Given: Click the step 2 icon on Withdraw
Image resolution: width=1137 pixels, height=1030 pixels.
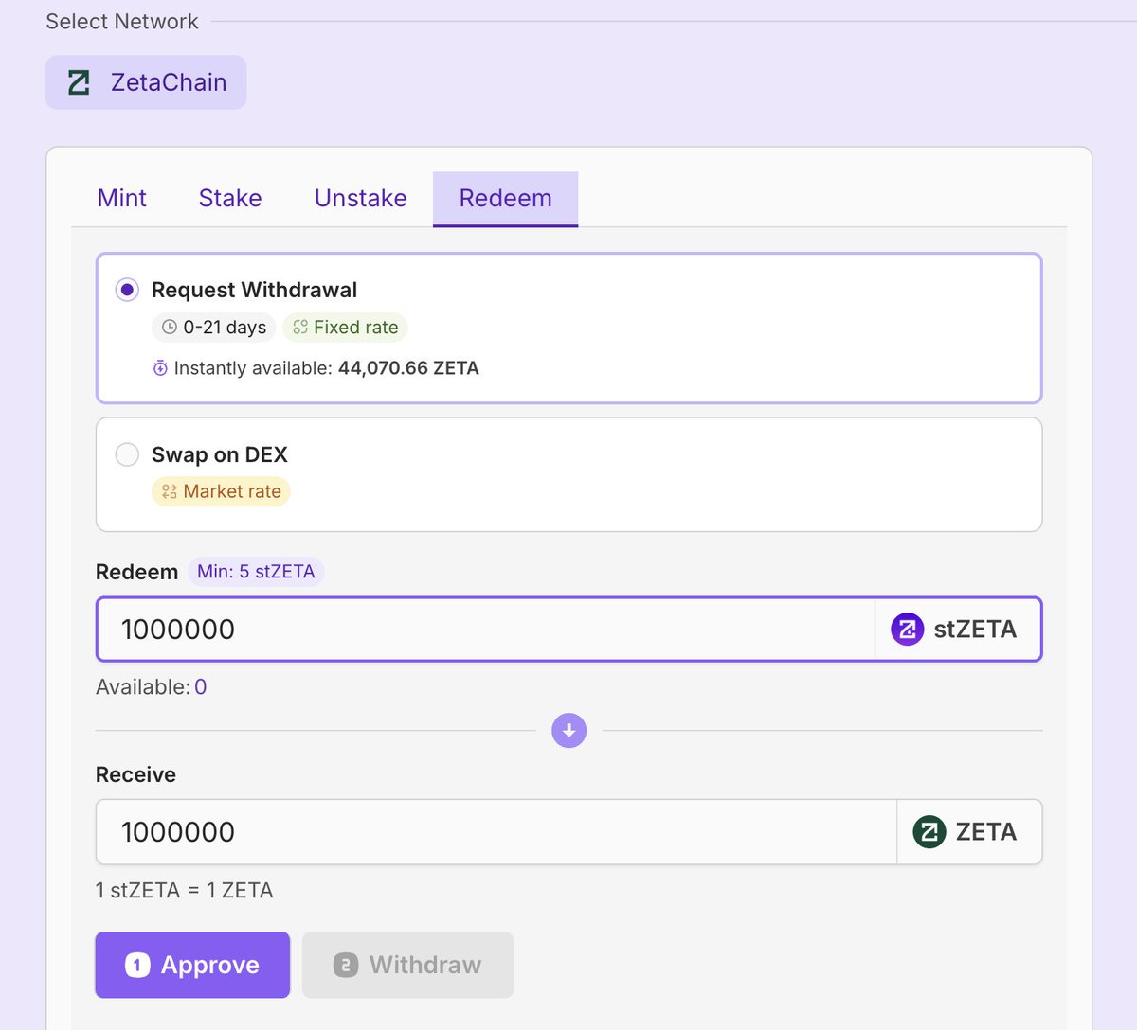Looking at the screenshot, I should coord(346,965).
